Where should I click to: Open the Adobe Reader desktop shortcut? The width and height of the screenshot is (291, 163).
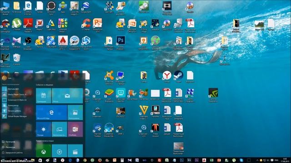click(x=28, y=25)
